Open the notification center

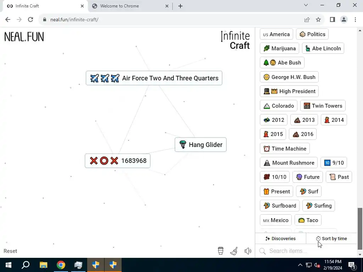click(x=352, y=265)
